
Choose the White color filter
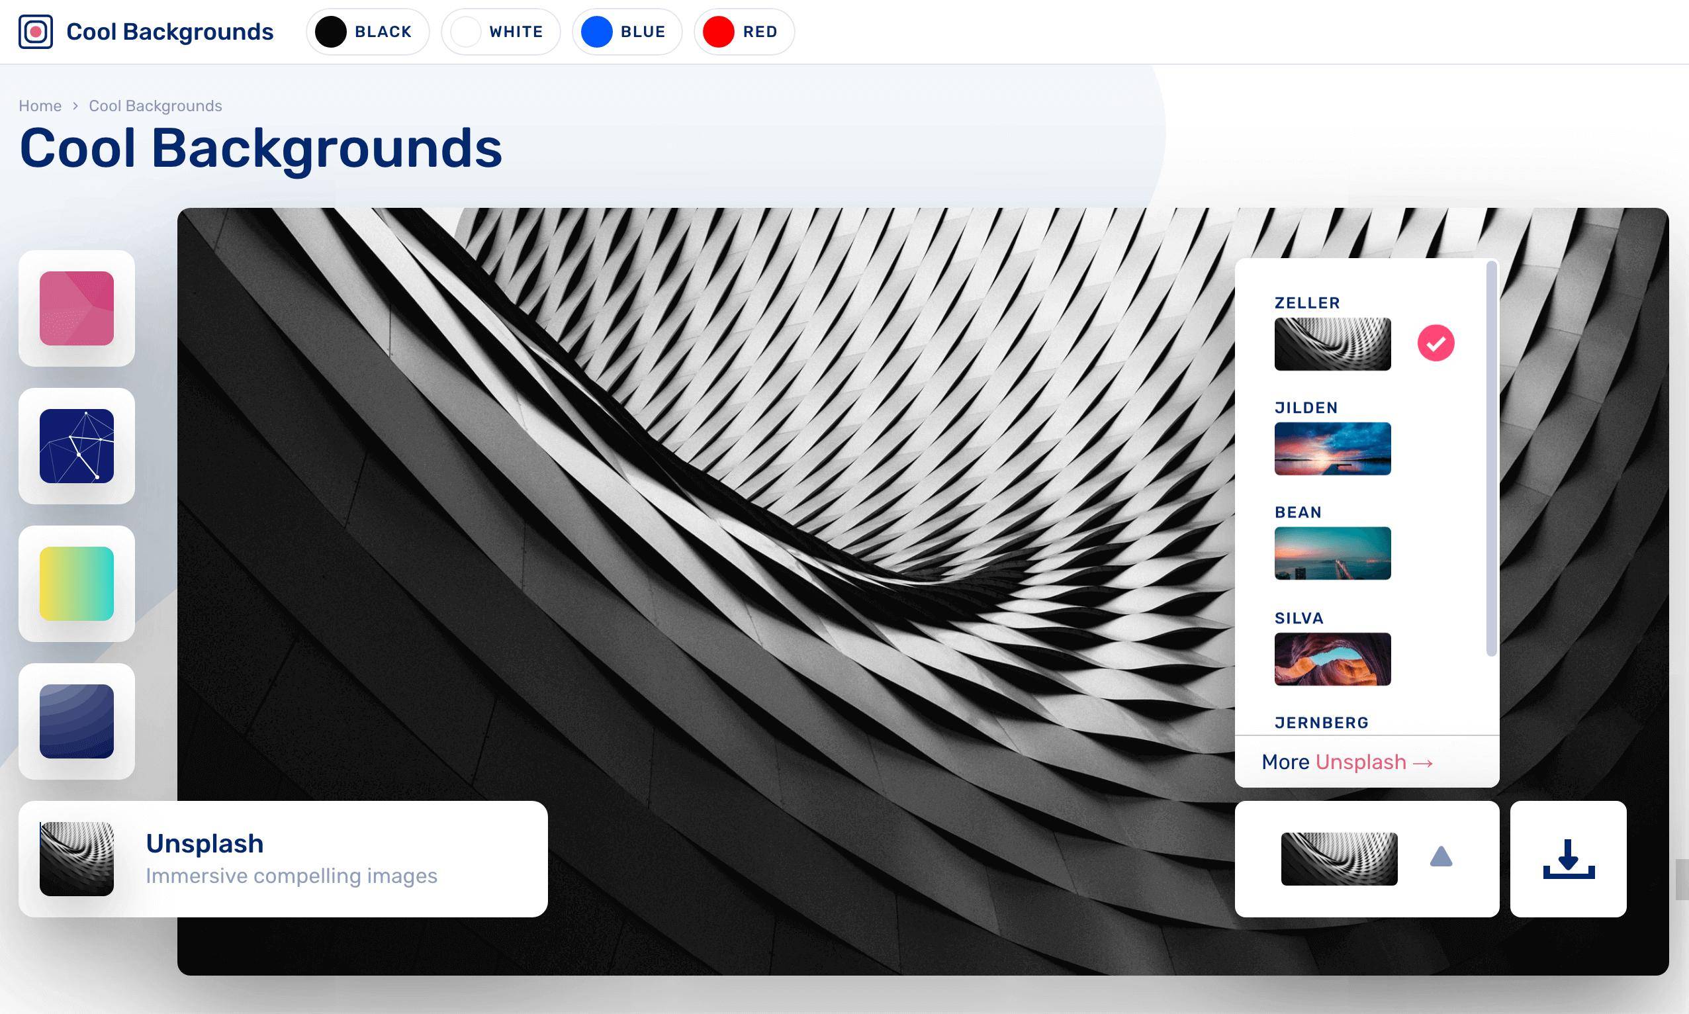click(501, 32)
